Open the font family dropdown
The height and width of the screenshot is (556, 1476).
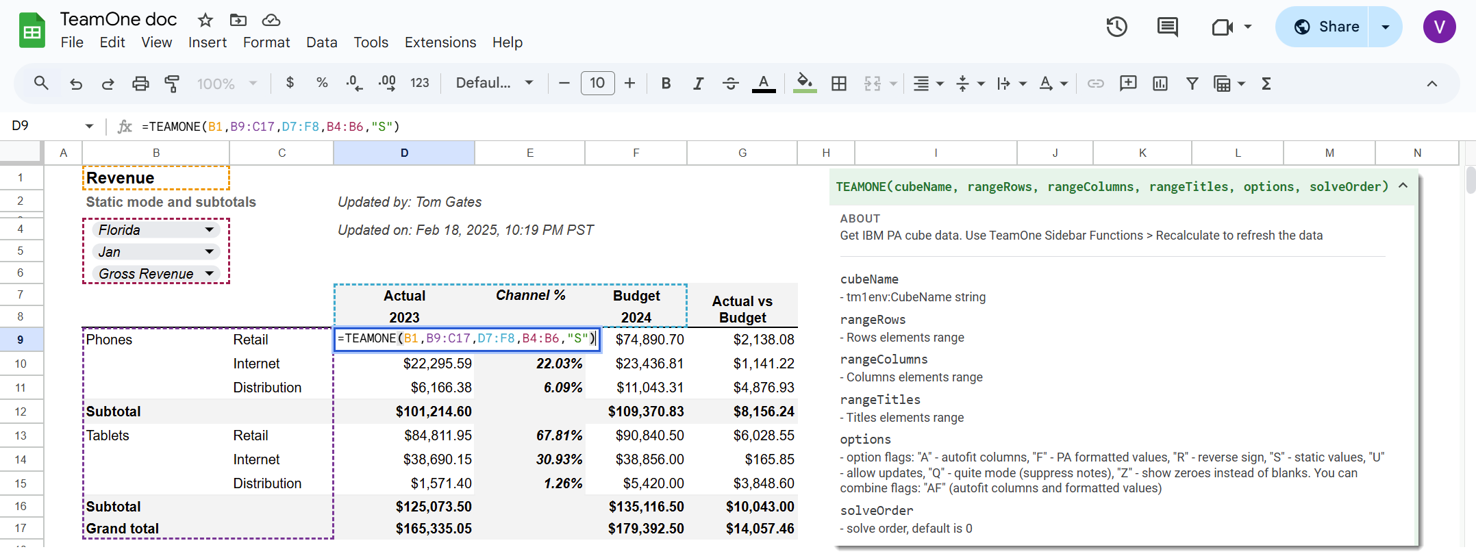(x=495, y=83)
